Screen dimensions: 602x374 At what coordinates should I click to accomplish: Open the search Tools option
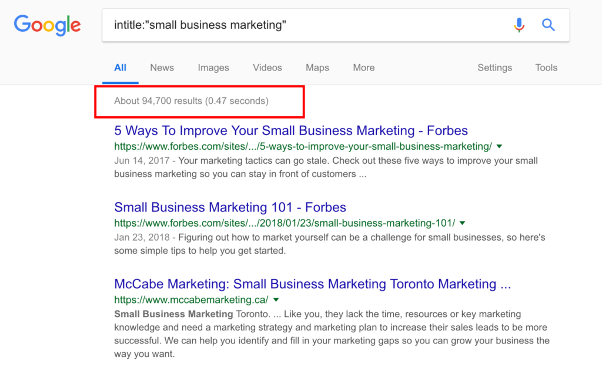[x=546, y=68]
